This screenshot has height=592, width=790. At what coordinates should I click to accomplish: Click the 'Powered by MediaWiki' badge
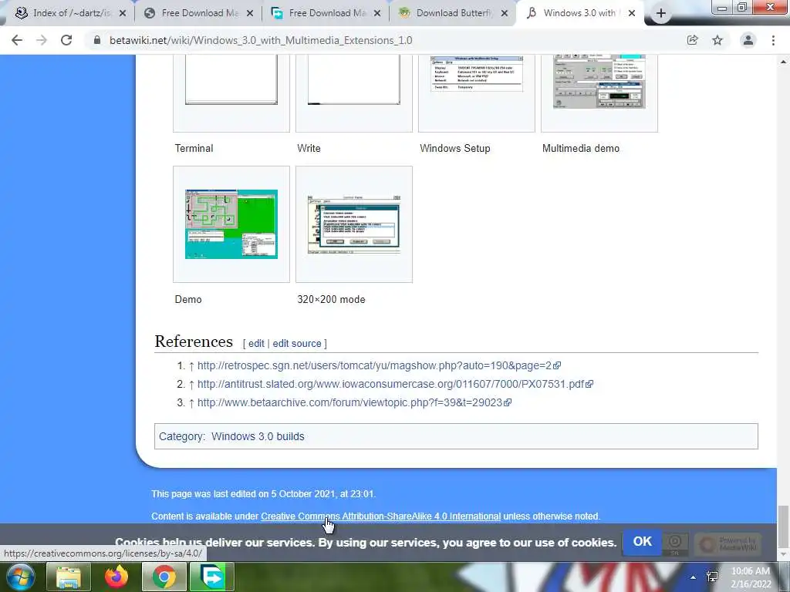click(728, 543)
